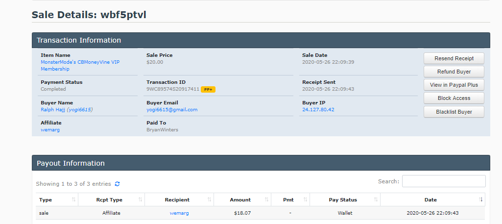Viewport: 502px width, 224px height.
Task: Click the Resend Receipt button
Action: click(x=454, y=58)
